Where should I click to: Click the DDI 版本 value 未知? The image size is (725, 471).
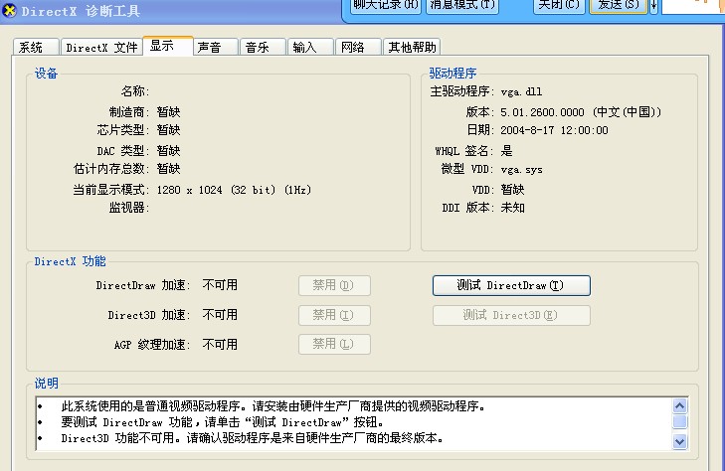coord(513,208)
